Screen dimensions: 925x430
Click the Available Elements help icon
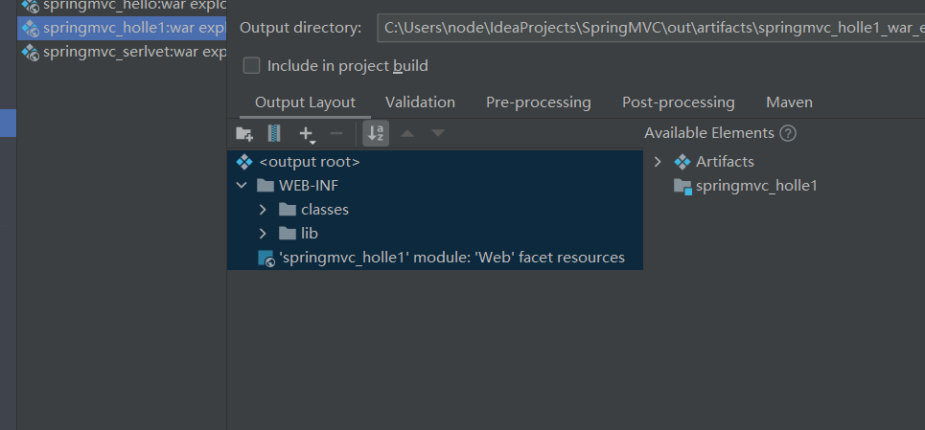point(788,133)
